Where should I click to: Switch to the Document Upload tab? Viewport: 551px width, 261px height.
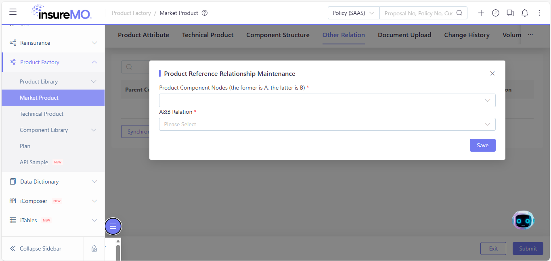pos(404,35)
